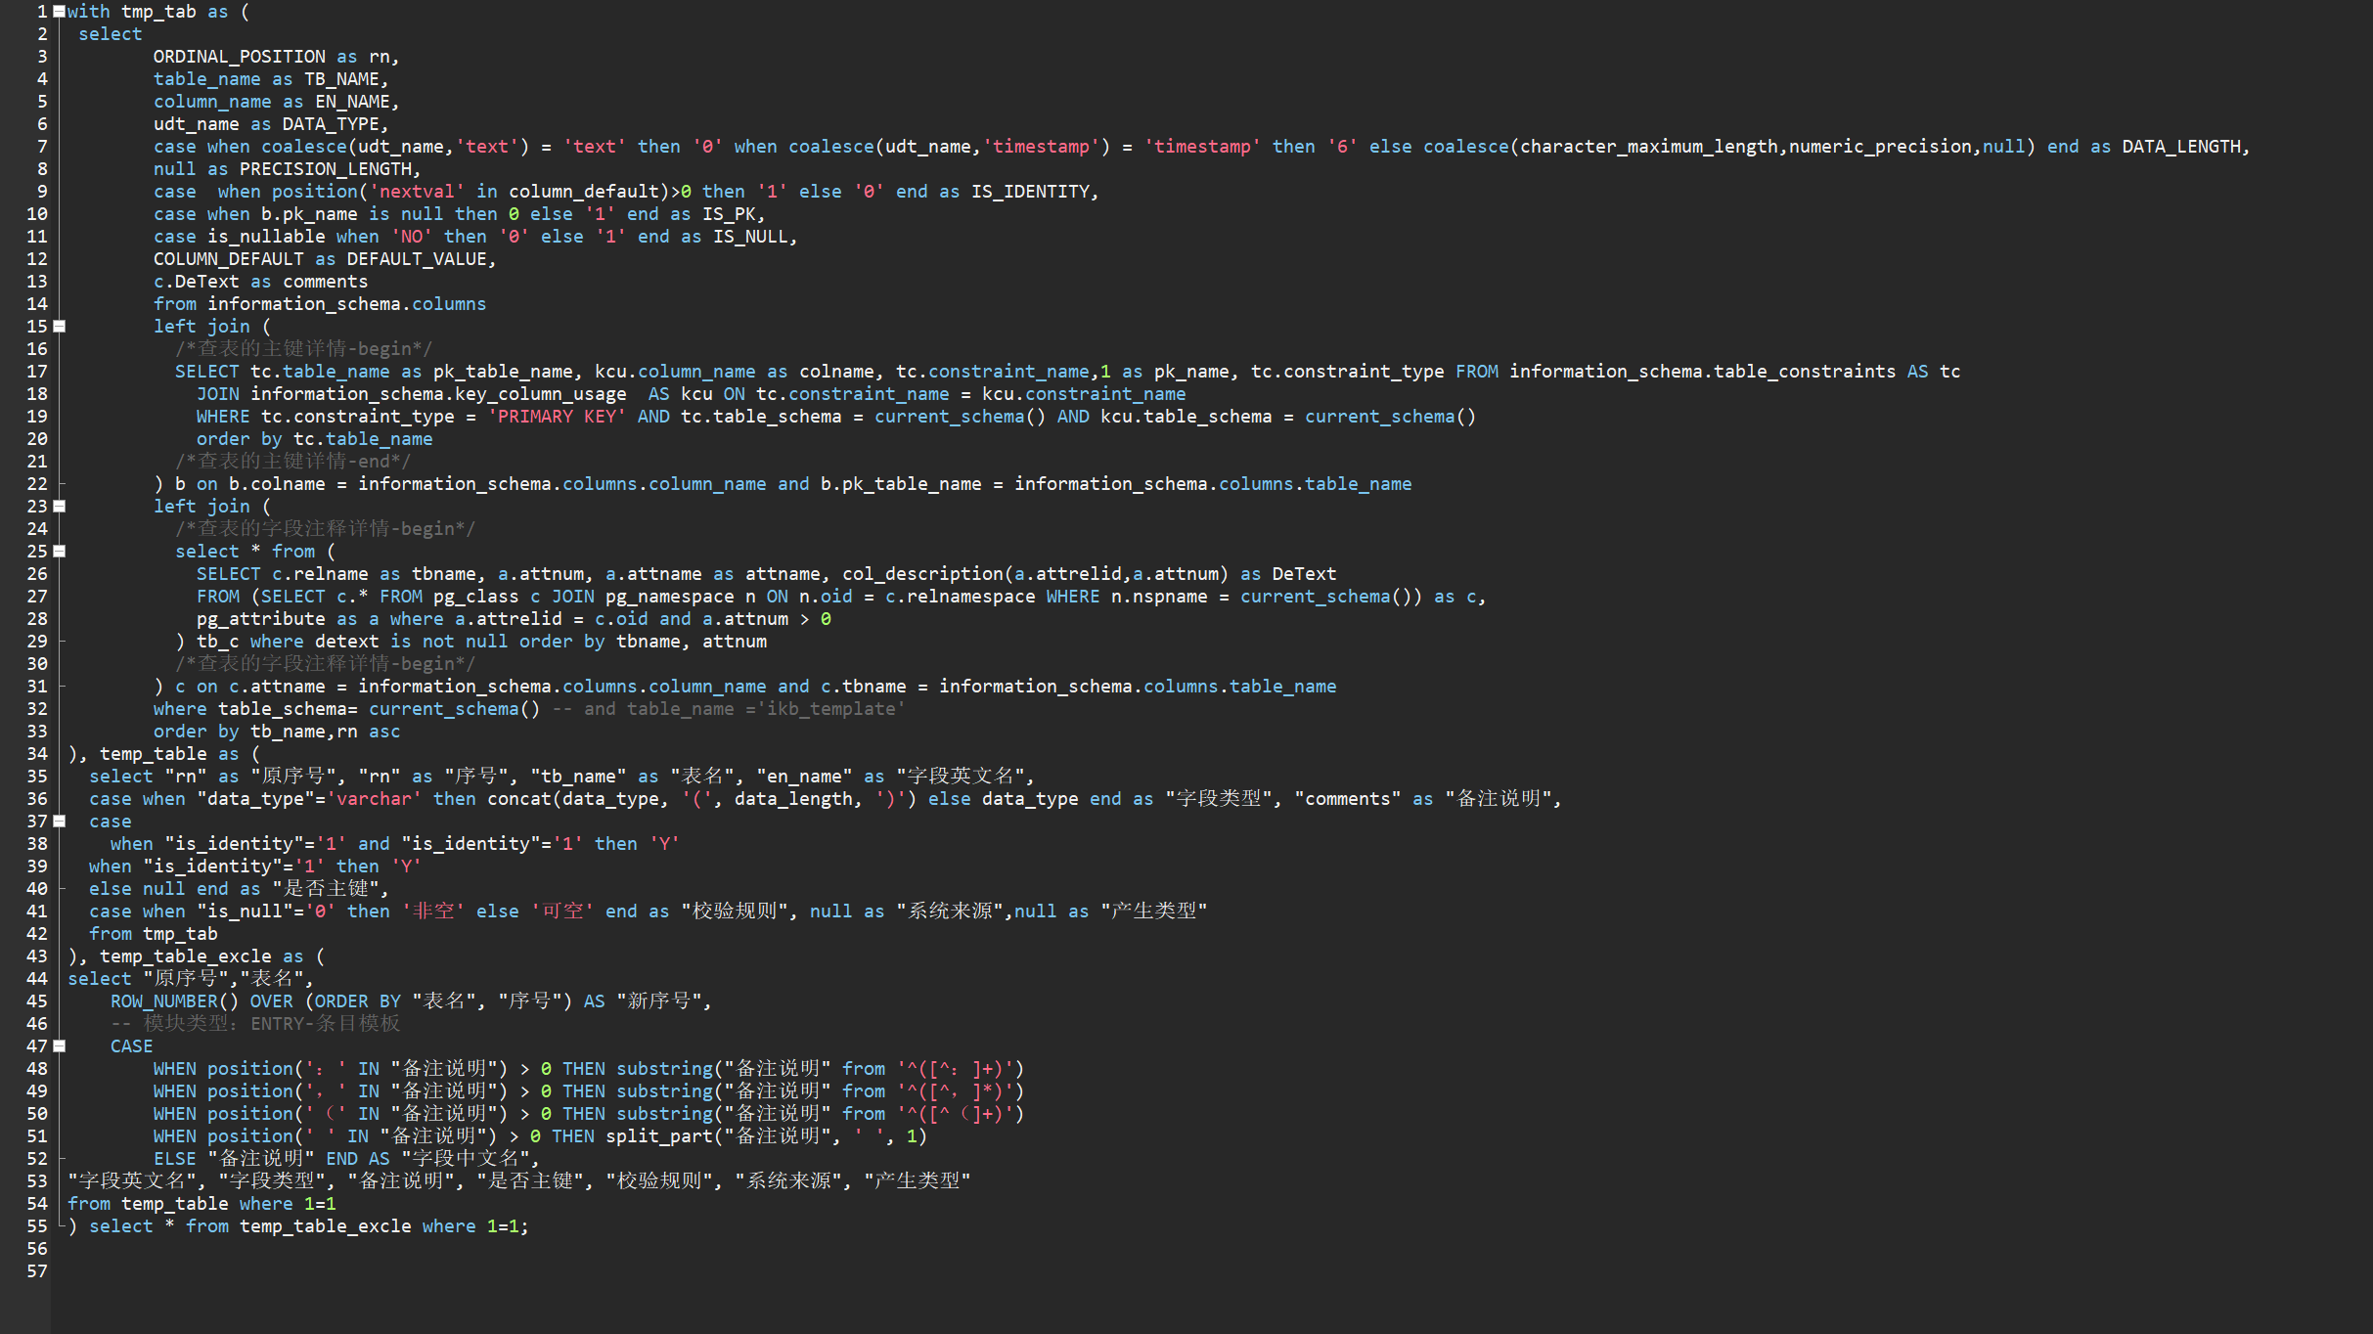
Task: Click pg_namespace on line 27
Action: click(670, 597)
